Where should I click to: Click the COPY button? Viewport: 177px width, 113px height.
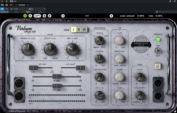(x=37, y=16)
